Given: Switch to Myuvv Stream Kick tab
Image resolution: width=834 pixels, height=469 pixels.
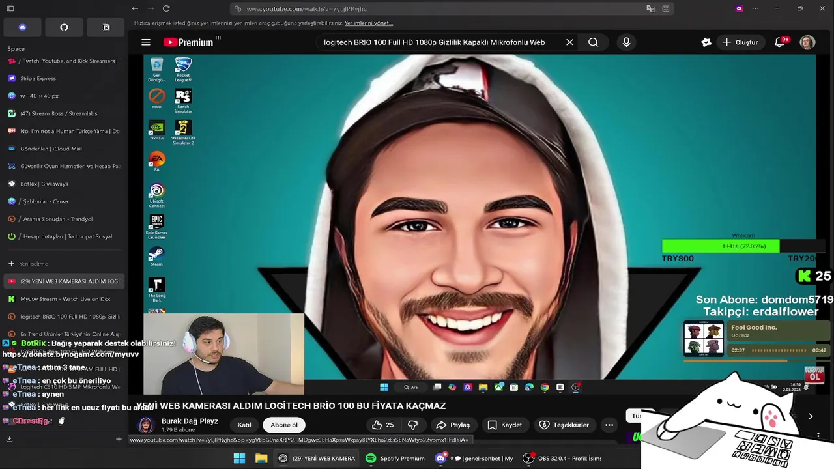Looking at the screenshot, I should [x=63, y=299].
